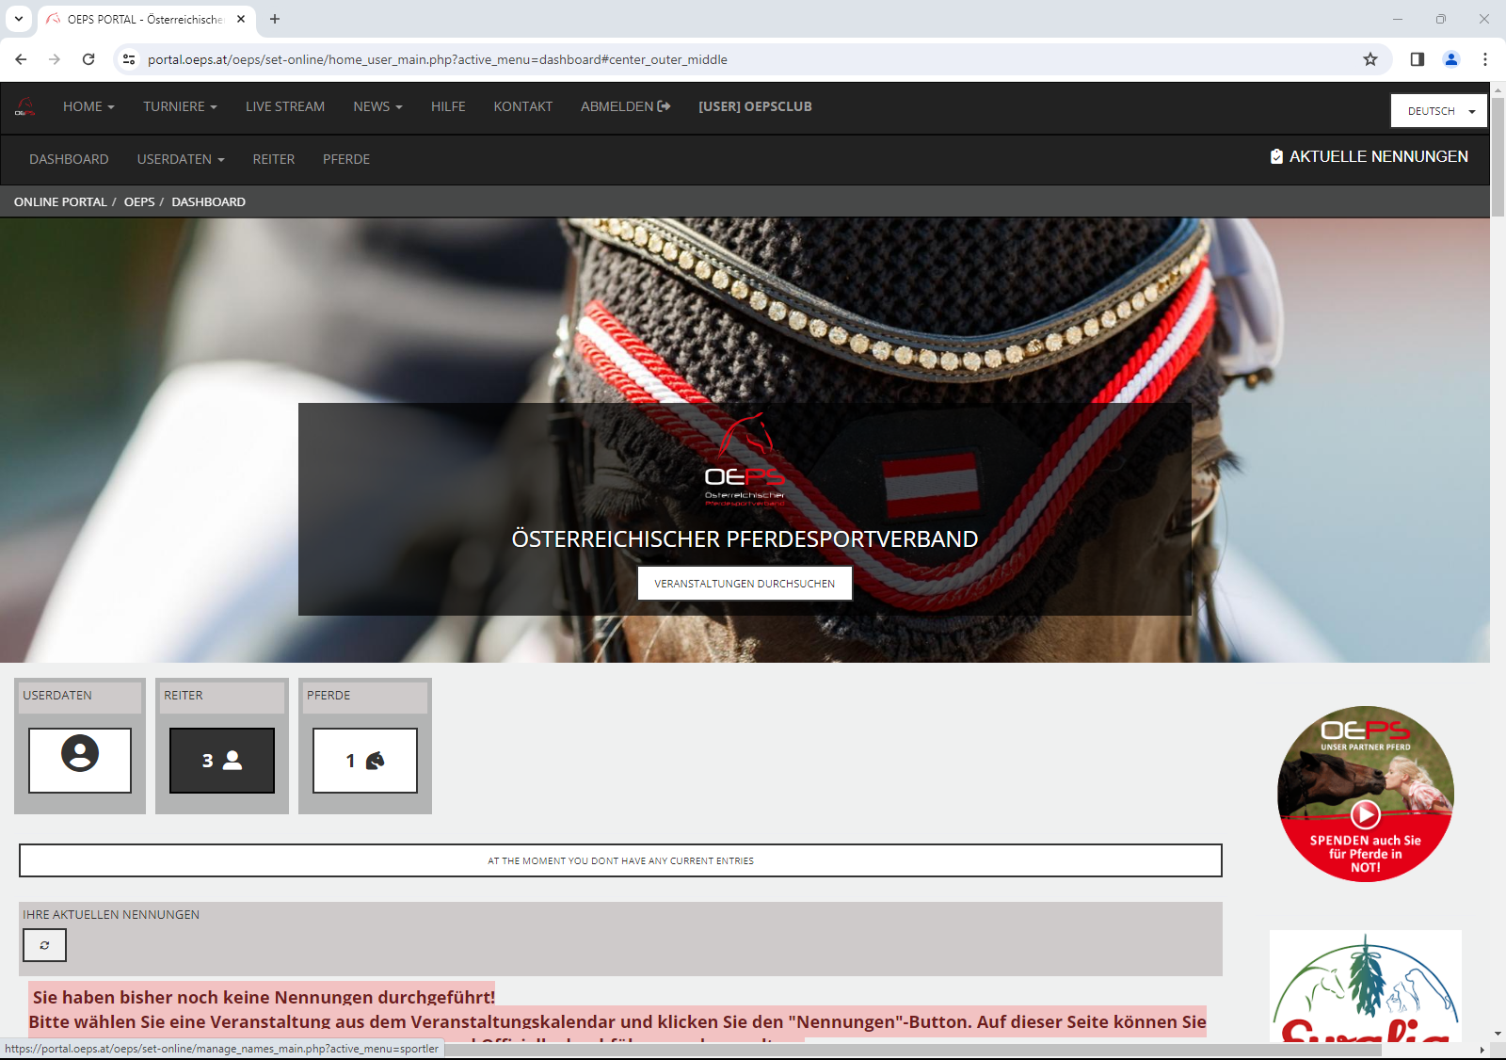Click the DASHBOARD breadcrumb
Viewport: 1506px width, 1060px height.
208,202
